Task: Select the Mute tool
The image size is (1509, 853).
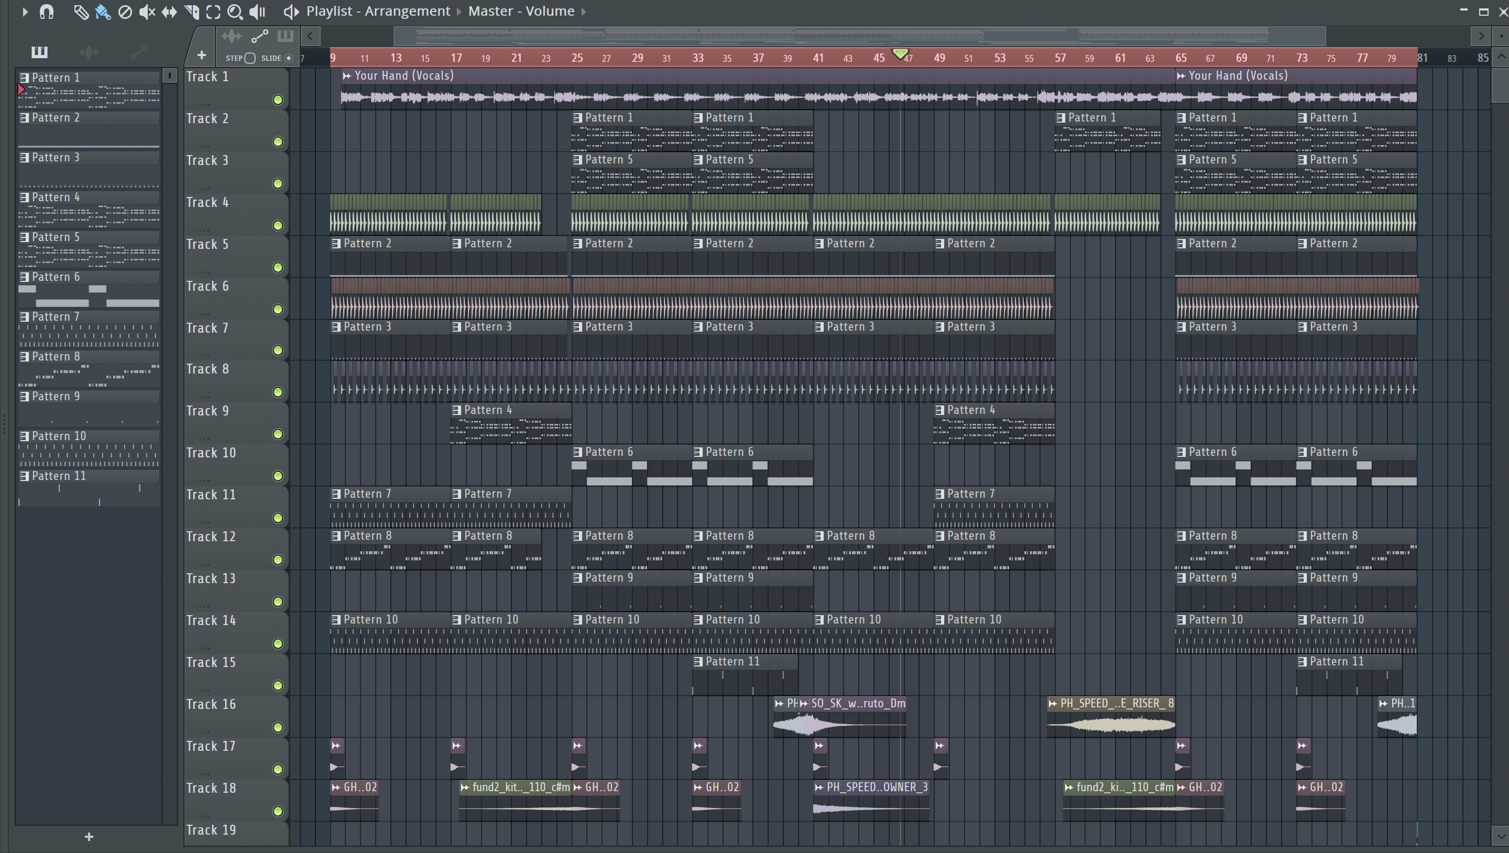Action: [147, 12]
